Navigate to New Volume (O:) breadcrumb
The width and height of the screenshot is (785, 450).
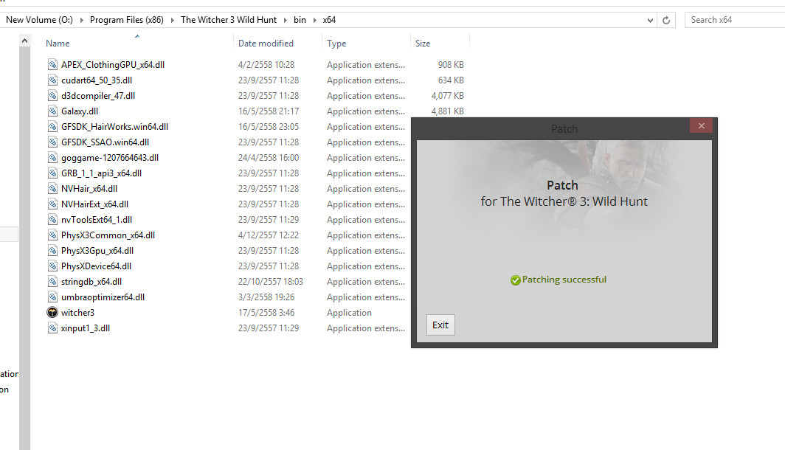[39, 20]
